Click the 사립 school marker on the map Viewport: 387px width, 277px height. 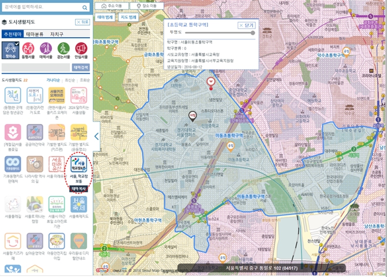click(193, 117)
